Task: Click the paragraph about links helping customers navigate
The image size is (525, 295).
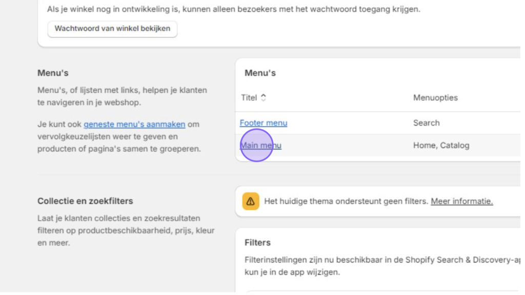Action: click(x=122, y=96)
